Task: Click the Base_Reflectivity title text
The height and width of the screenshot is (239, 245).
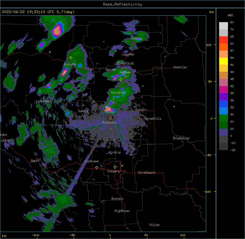Action: tap(122, 4)
